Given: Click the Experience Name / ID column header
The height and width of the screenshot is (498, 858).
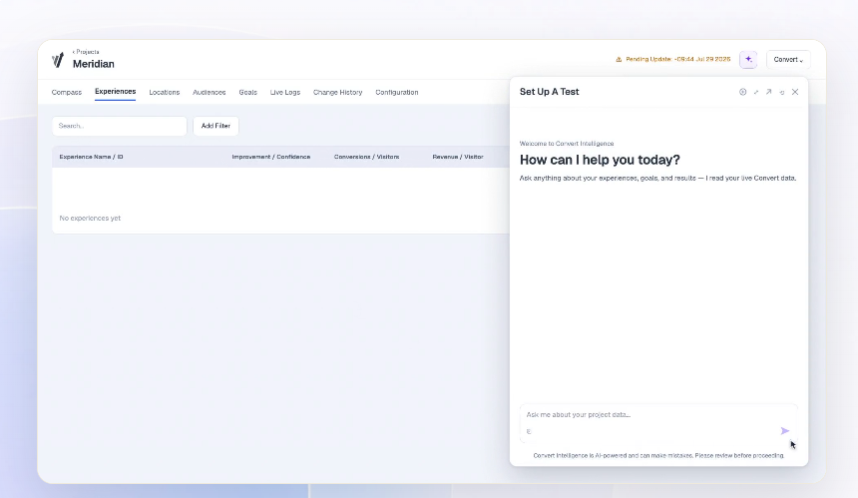Looking at the screenshot, I should click(91, 157).
